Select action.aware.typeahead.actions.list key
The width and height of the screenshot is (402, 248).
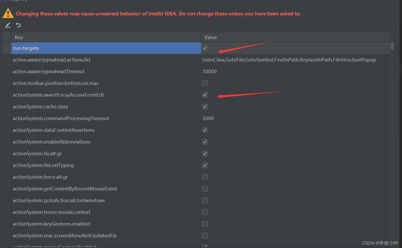(52, 60)
